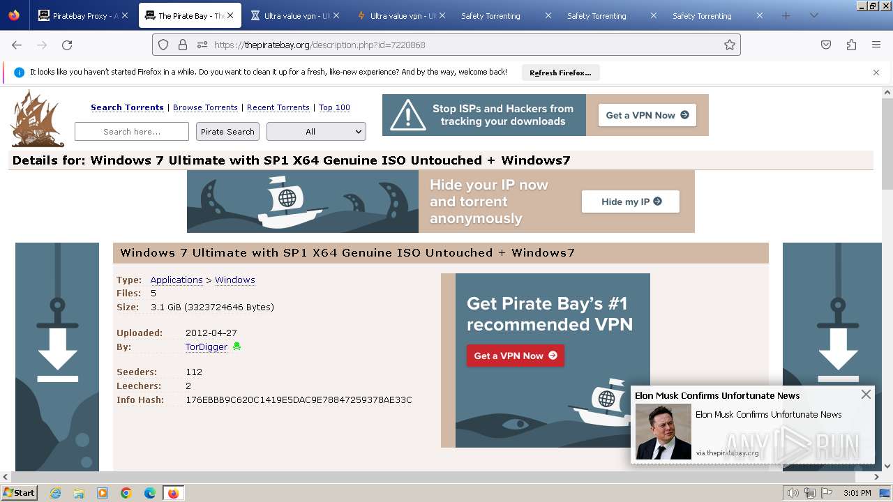Click left download arrow banner
893x502 pixels.
[57, 356]
